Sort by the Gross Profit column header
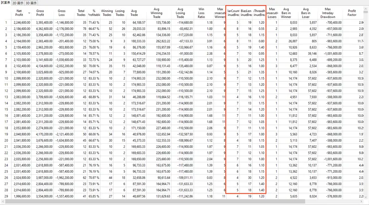 (x=40, y=12)
